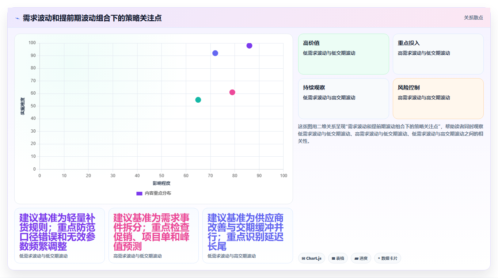
Task: Select the card 建议基准为轻量补货规则
Action: point(60,236)
